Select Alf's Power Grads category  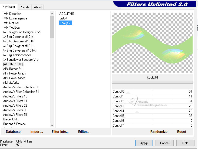15,73
